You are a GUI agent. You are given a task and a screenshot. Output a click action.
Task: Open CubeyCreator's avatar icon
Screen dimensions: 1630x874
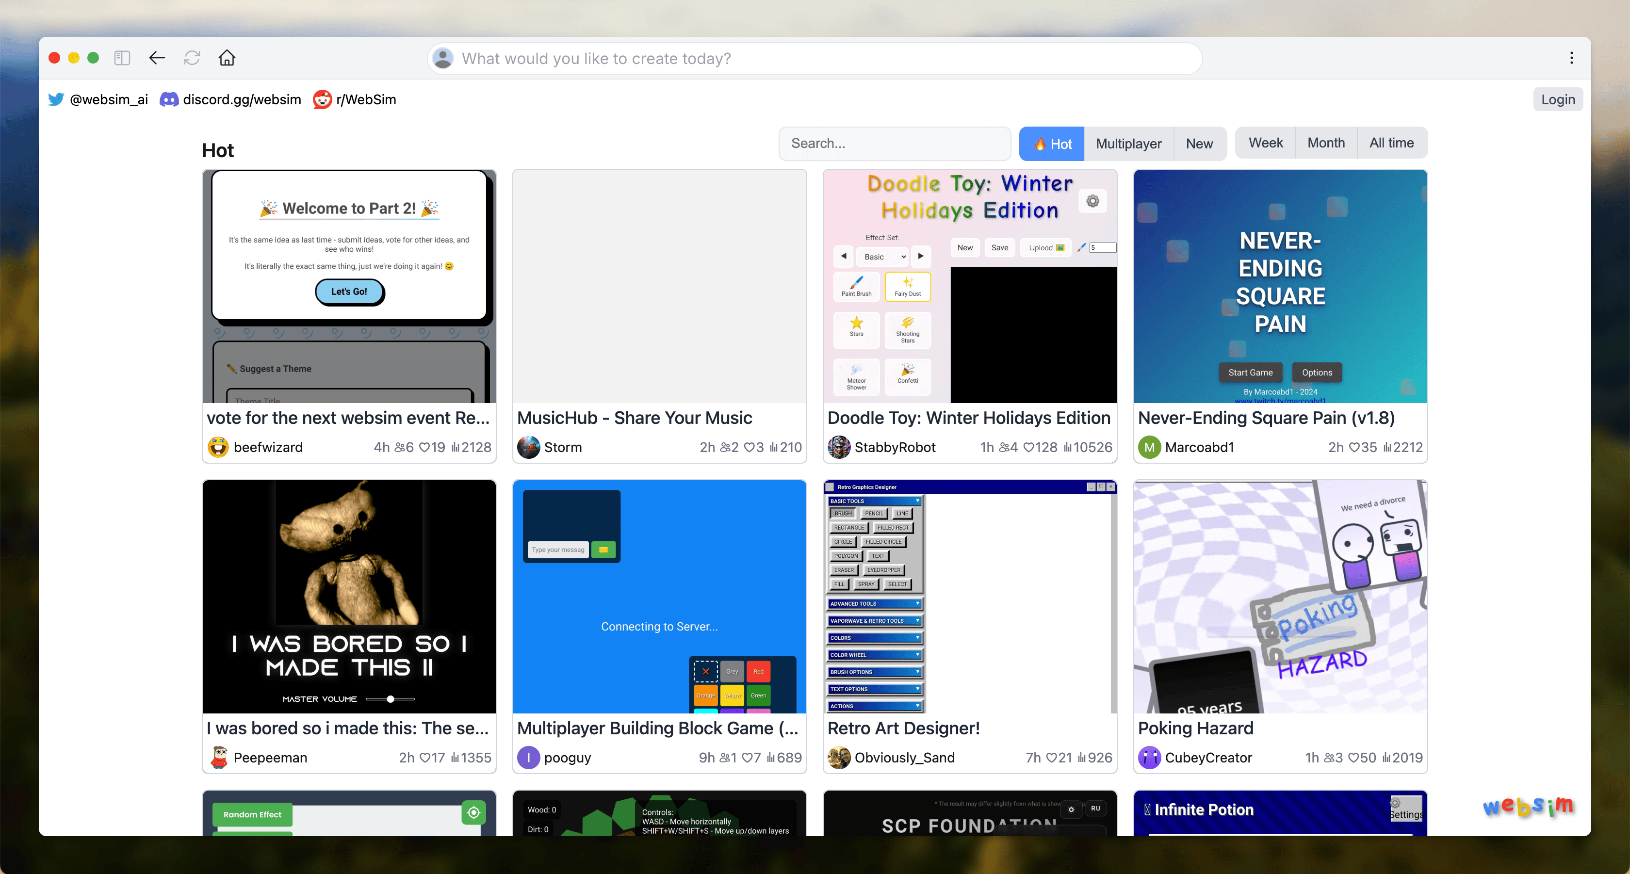coord(1149,758)
